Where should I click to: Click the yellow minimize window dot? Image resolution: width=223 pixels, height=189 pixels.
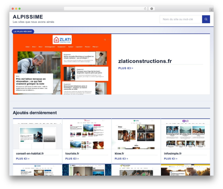pos(16,9)
